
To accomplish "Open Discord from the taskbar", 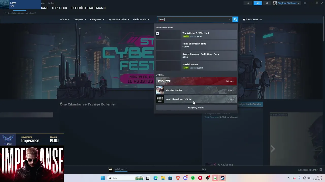I will [185, 178].
